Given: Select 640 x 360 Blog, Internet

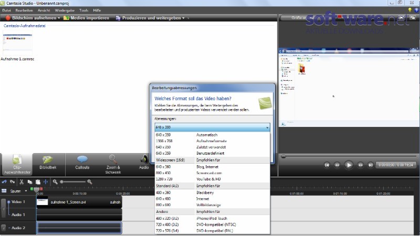Looking at the screenshot, I should pyautogui.click(x=213, y=167).
